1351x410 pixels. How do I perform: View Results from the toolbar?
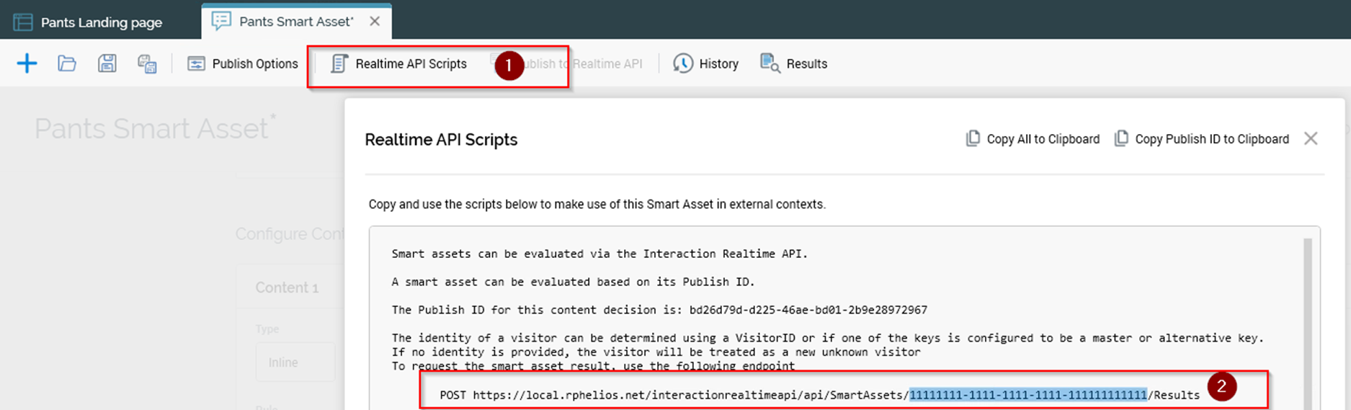pyautogui.click(x=793, y=63)
